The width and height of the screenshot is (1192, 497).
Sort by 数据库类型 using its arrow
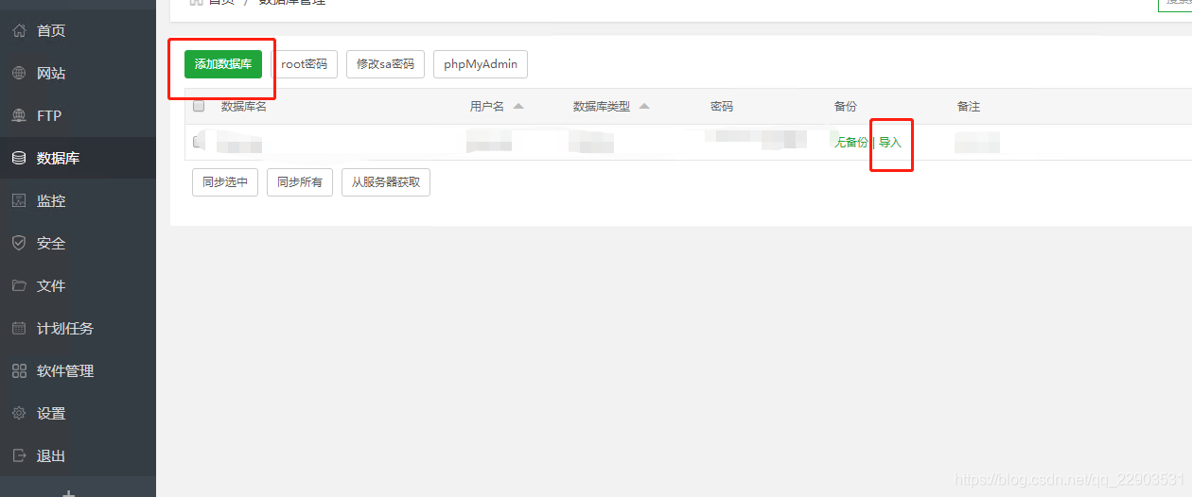click(644, 106)
